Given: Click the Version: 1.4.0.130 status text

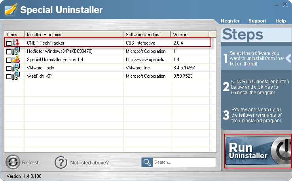Looking at the screenshot, I should click(24, 176).
